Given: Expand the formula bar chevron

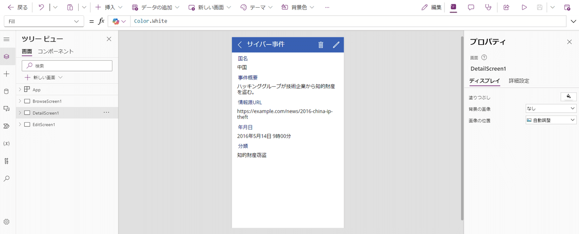Looking at the screenshot, I should (x=573, y=21).
